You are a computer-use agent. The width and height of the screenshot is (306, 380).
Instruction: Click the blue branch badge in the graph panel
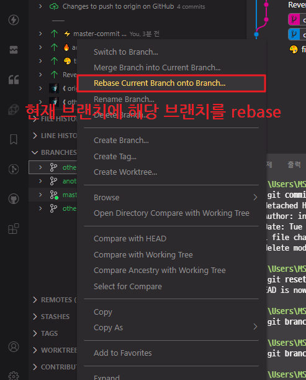point(294,34)
